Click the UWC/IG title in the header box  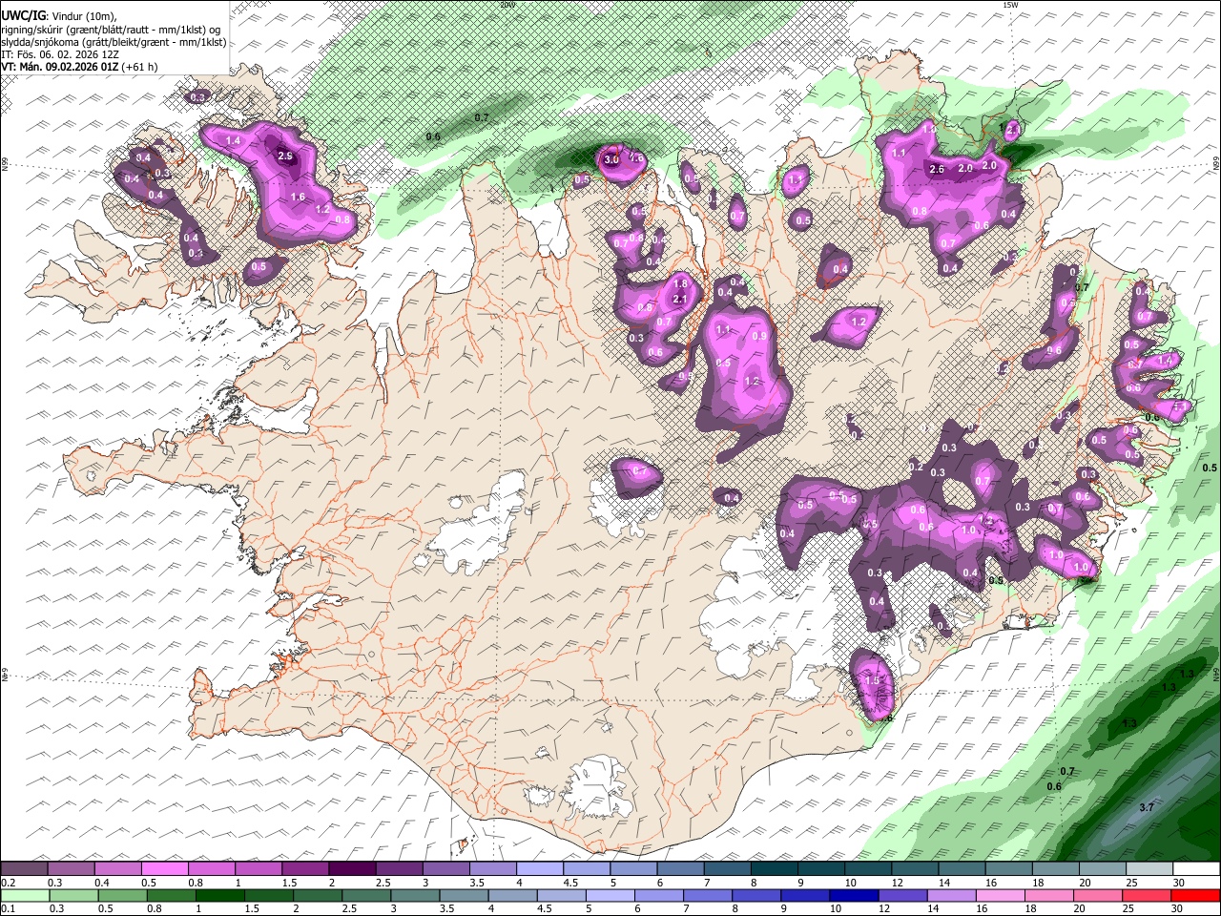23,15
